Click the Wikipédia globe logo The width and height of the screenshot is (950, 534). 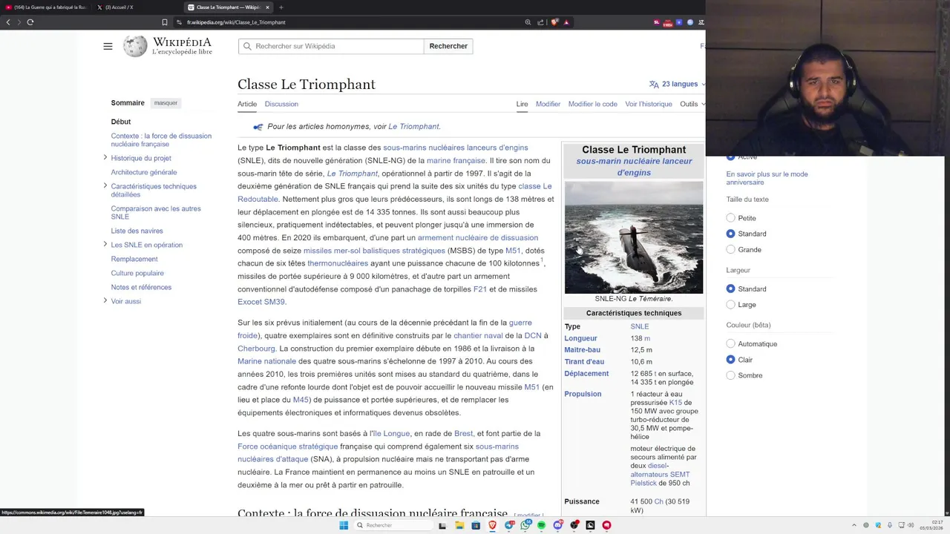(135, 46)
